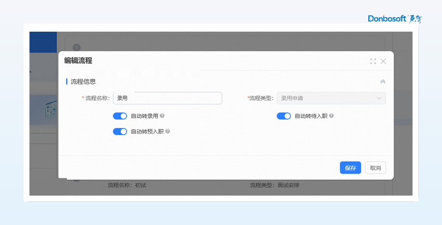
Task: Click the 编辑流程 dialog title
Action: click(x=78, y=60)
